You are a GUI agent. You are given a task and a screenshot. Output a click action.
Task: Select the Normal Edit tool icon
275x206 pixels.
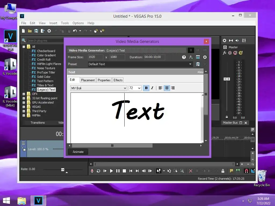[x=158, y=171]
